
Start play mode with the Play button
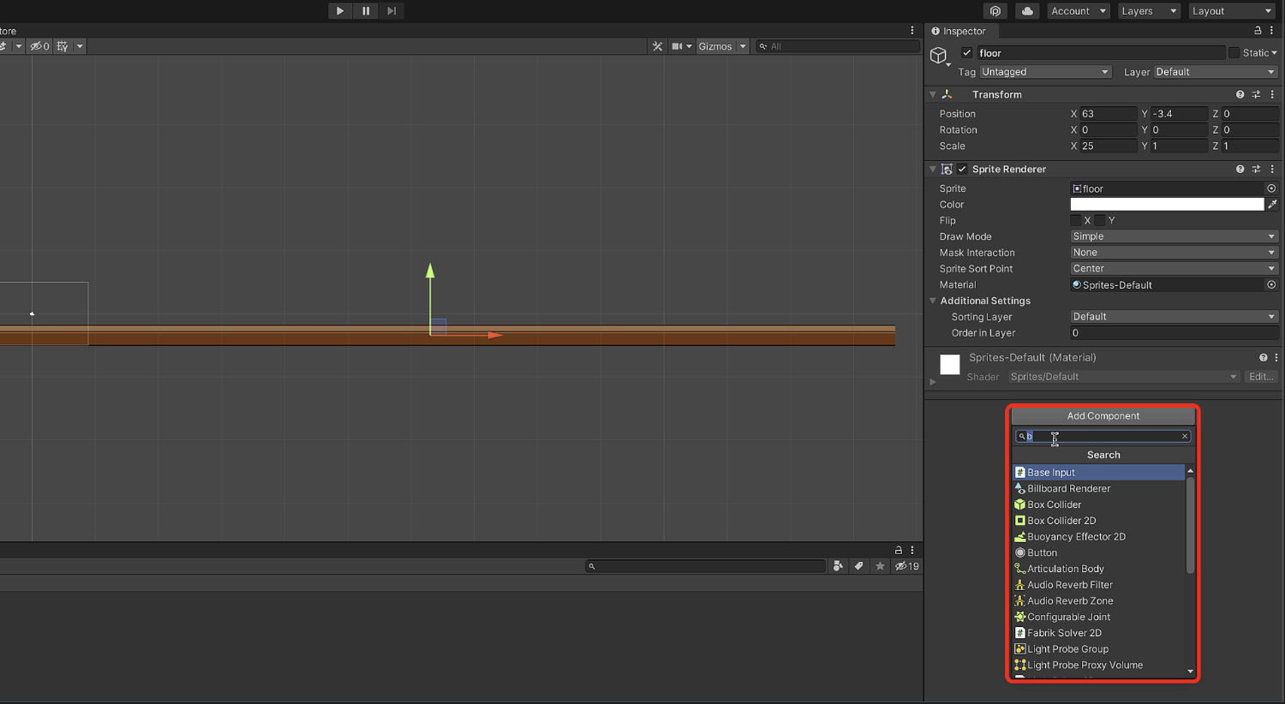pyautogui.click(x=339, y=11)
